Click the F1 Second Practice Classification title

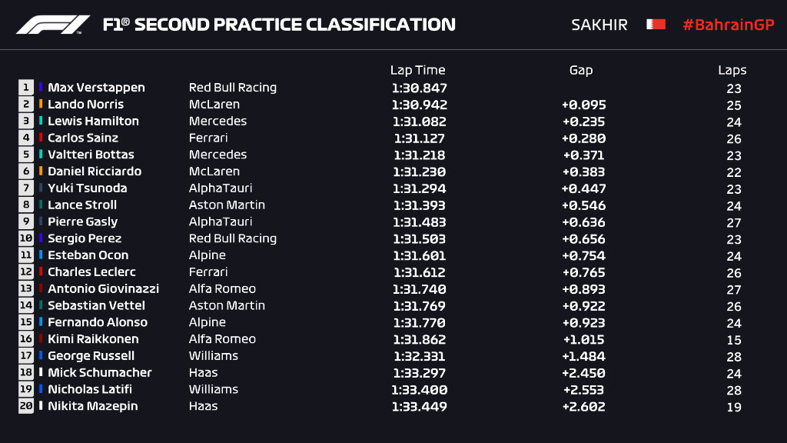[279, 25]
